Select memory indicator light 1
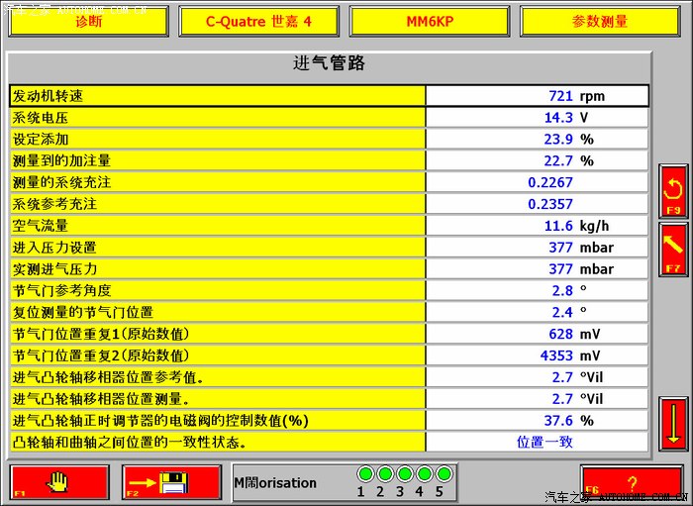 point(365,474)
